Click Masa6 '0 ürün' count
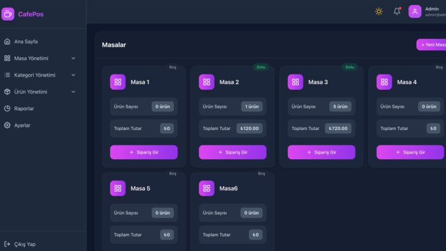The image size is (446, 251). click(x=252, y=213)
